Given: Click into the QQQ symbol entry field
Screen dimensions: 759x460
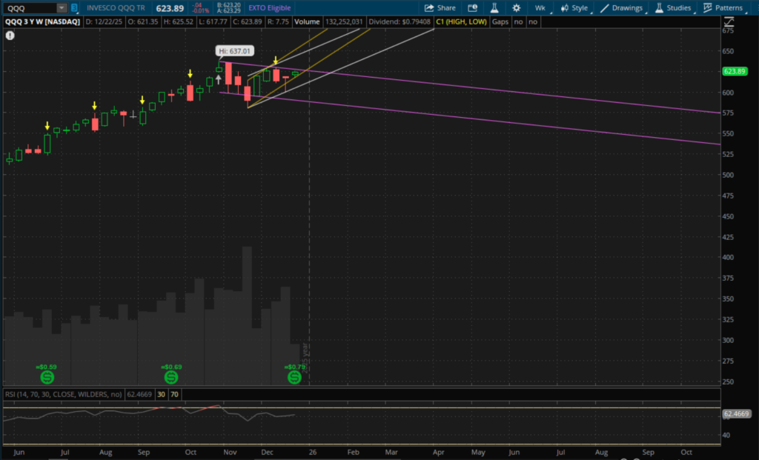Looking at the screenshot, I should point(28,8).
